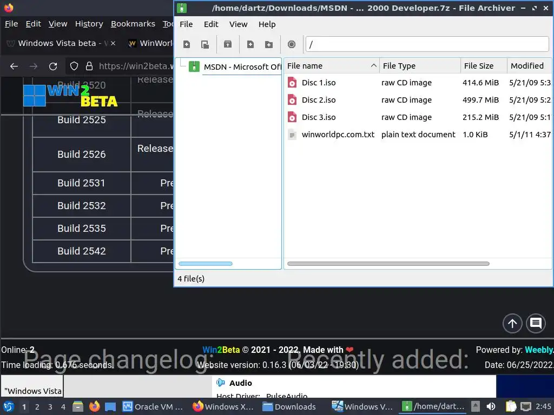Select the Build 2531 table cell
Screen dimensions: 554x415
pos(82,183)
